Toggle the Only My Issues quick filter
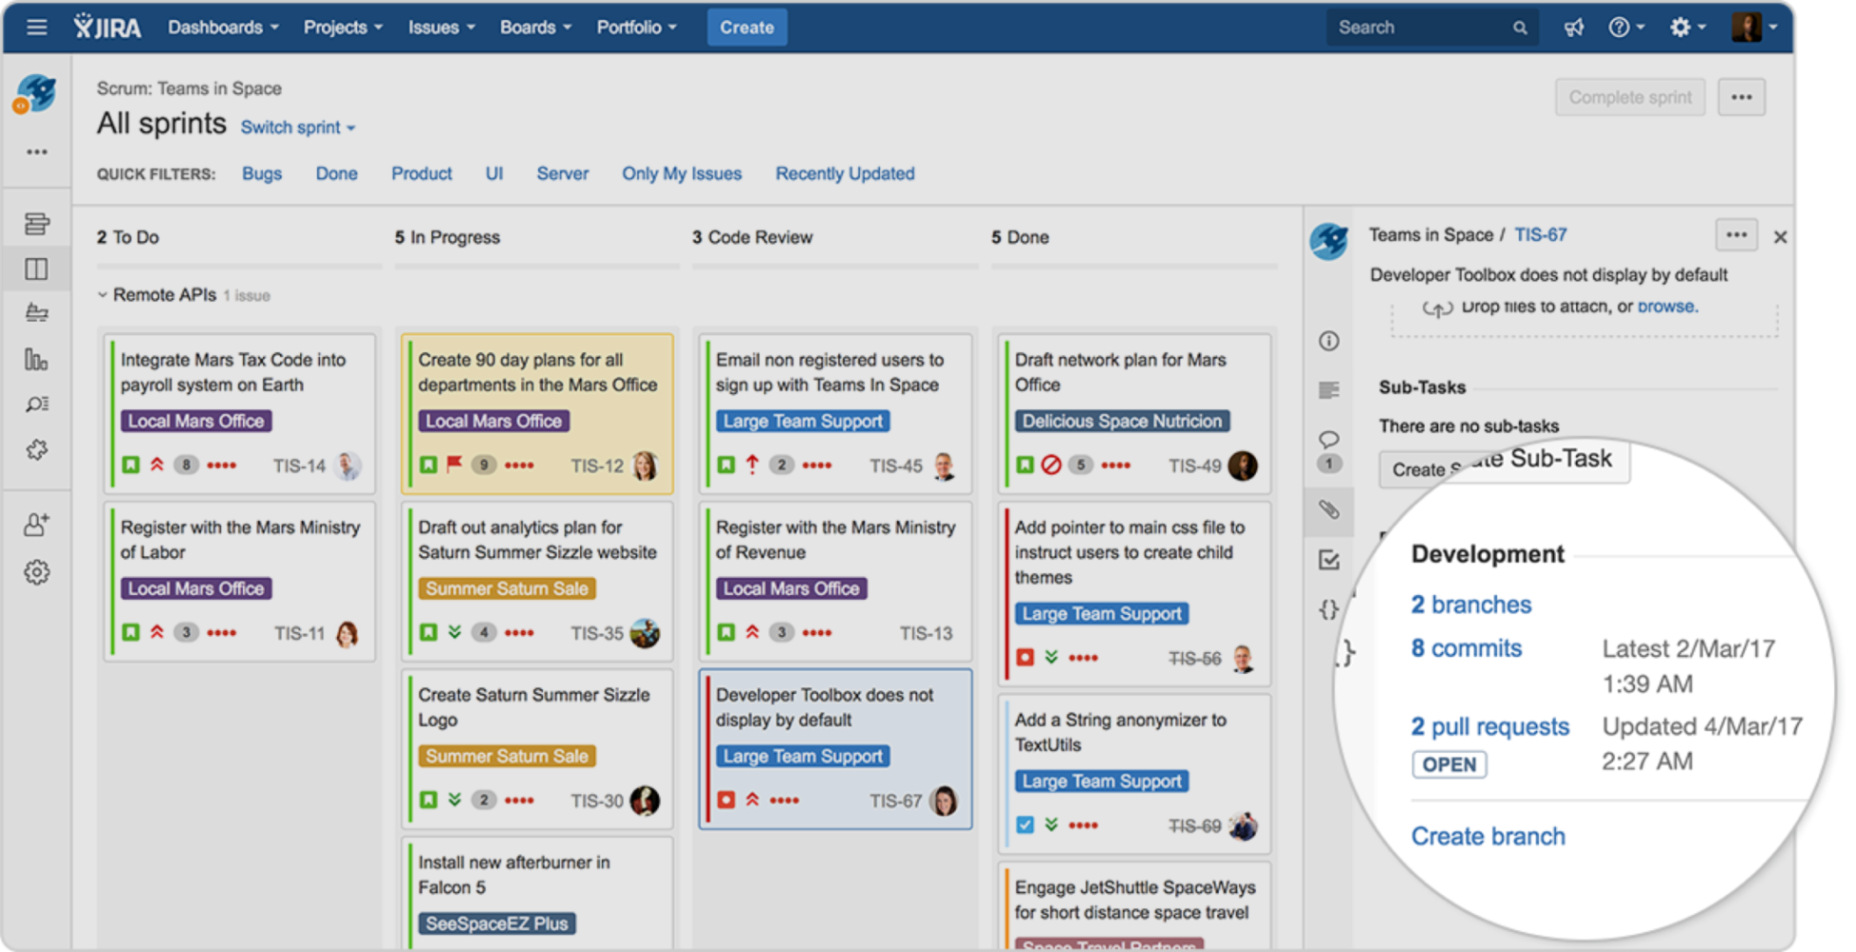 pos(682,173)
